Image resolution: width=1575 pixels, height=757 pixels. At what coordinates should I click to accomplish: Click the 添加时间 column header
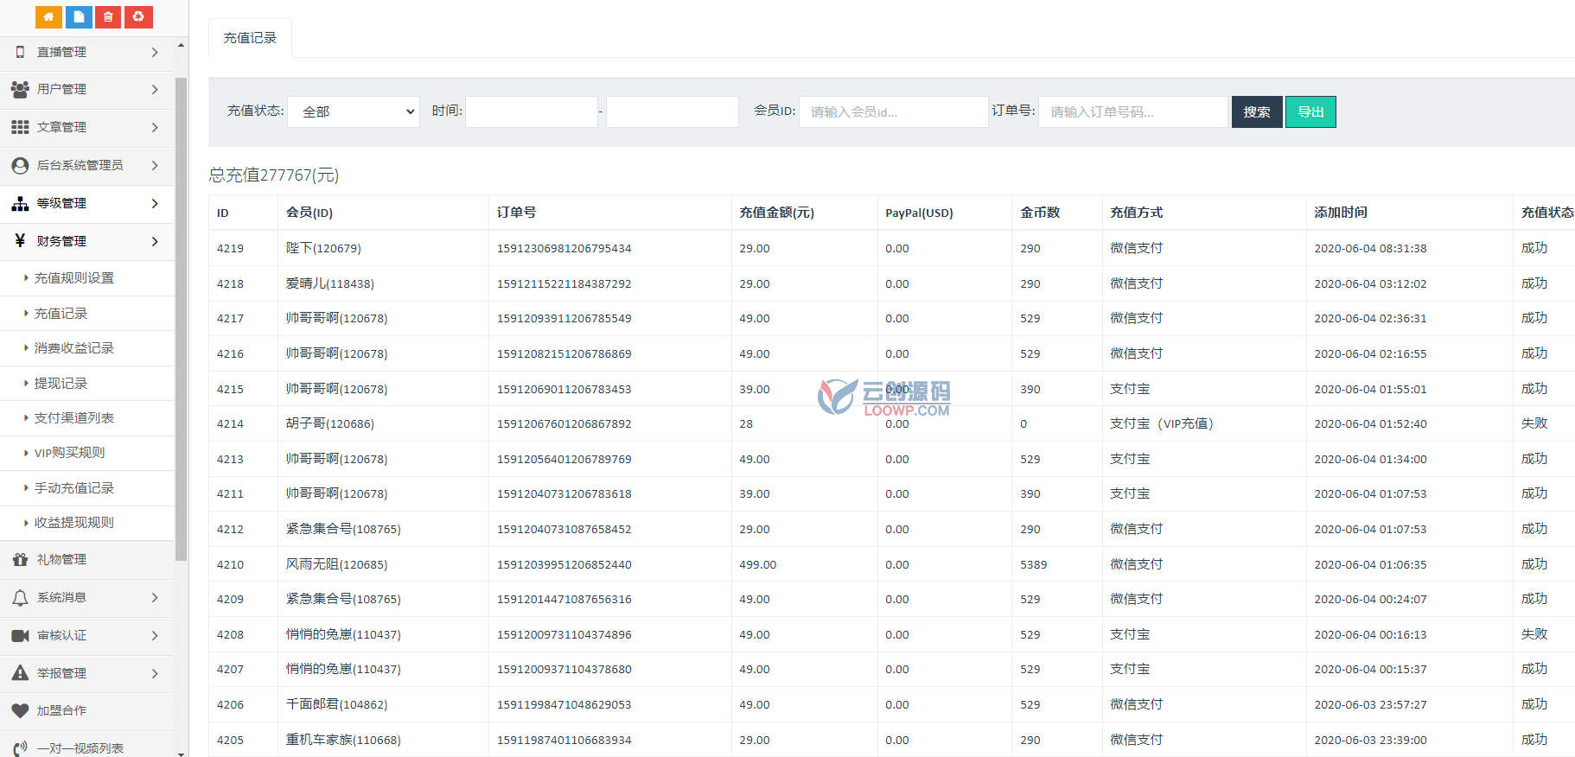click(1341, 213)
